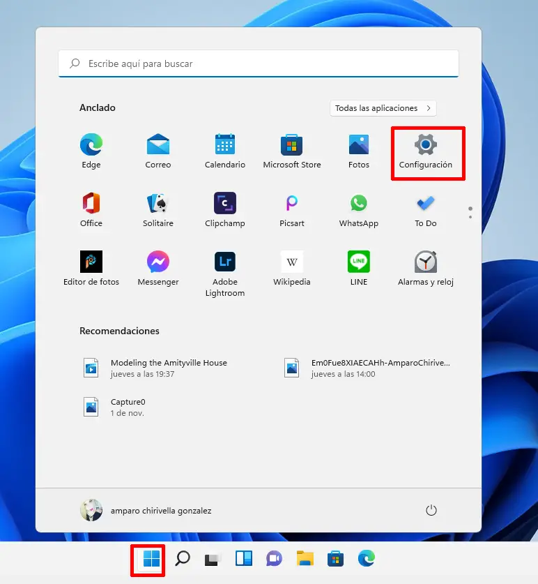Viewport: 538px width, 584px height.
Task: Go to next pinned apps page dots
Action: pyautogui.click(x=470, y=213)
